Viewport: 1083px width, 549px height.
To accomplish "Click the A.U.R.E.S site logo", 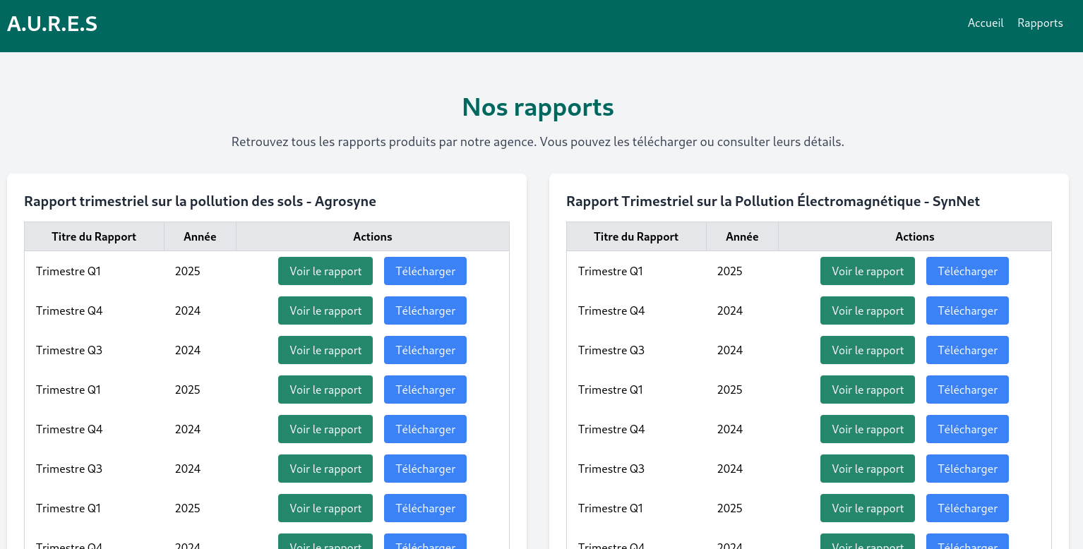I will click(52, 24).
